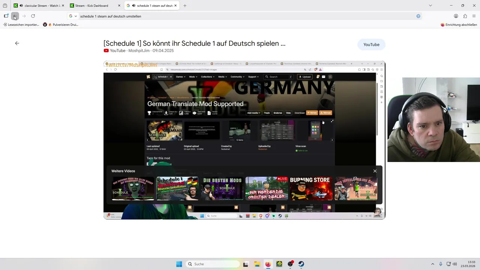Open the Google search engine dropdown in address bar
Screen dimensions: 480x270
pyautogui.click(x=73, y=16)
